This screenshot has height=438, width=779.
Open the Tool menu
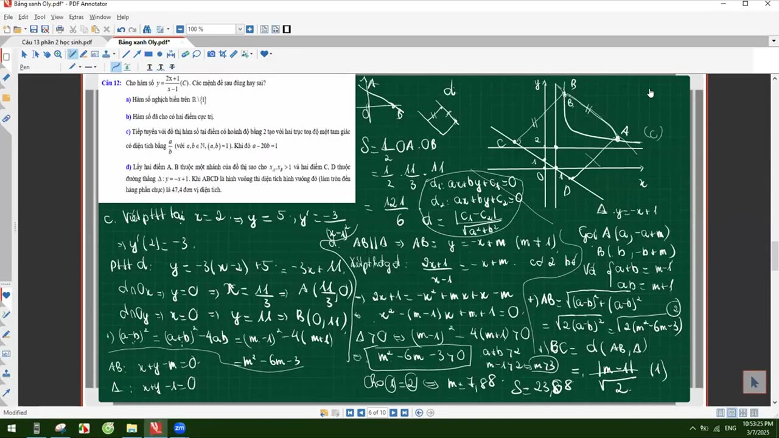tap(40, 17)
